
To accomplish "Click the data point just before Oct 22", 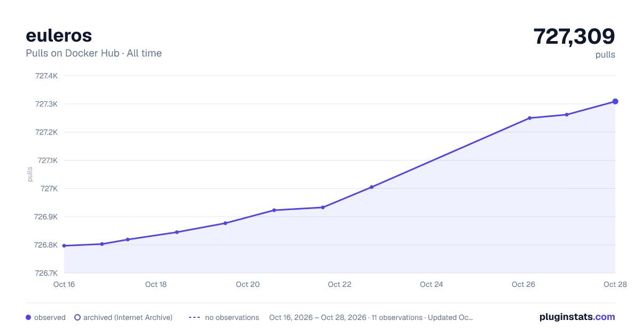I will tap(323, 207).
